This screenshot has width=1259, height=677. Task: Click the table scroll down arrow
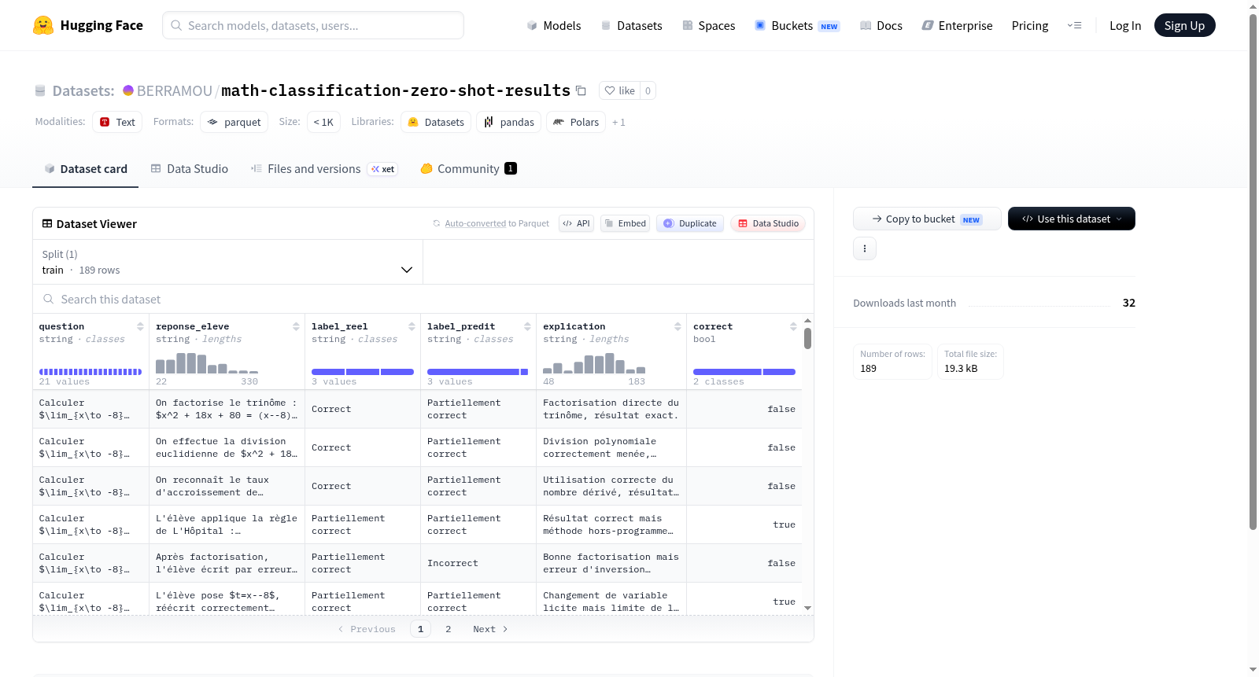[x=807, y=608]
